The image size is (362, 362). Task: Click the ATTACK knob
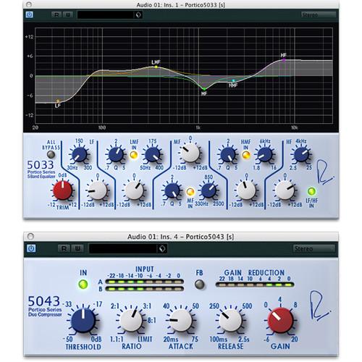(180, 320)
